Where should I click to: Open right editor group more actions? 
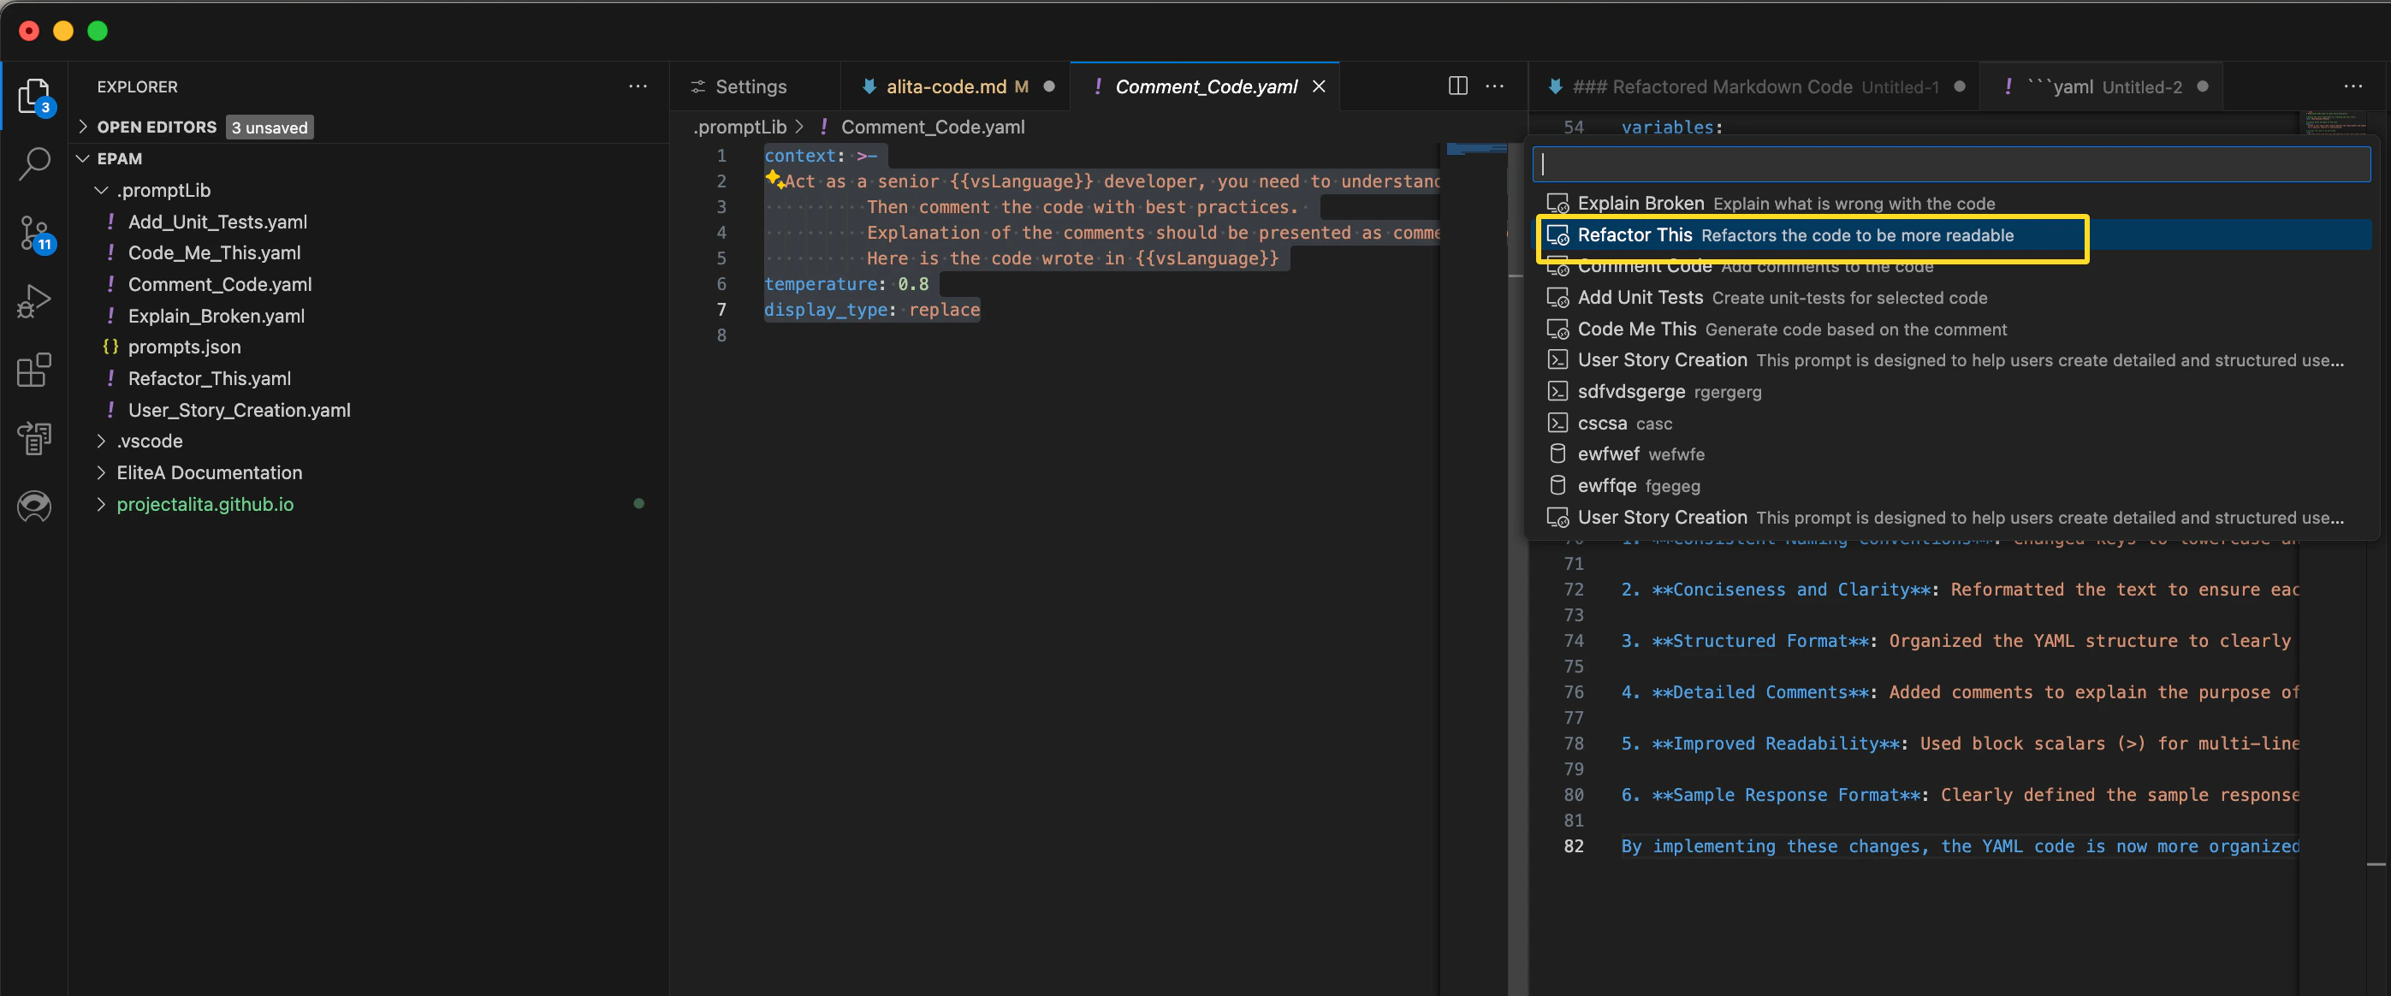[2353, 86]
